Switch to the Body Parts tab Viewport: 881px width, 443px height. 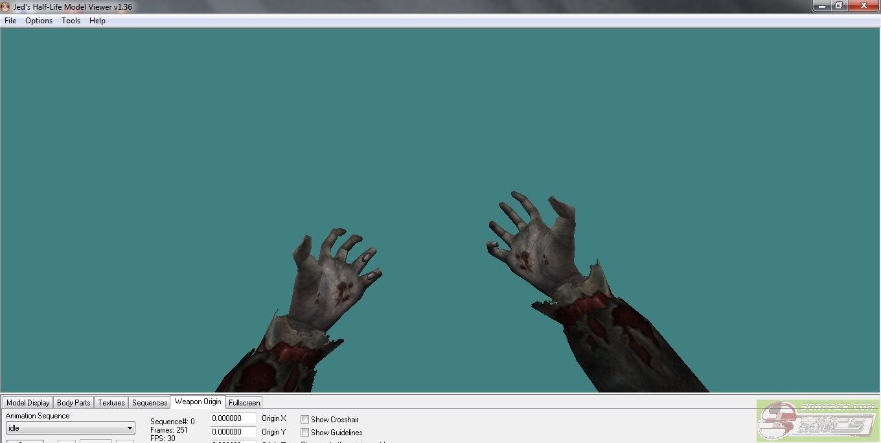point(74,403)
